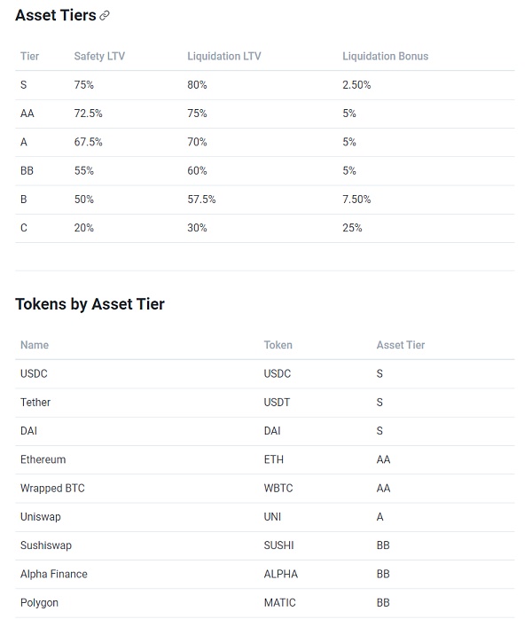Image resolution: width=532 pixels, height=619 pixels.
Task: Click the Name column header
Action: tap(35, 345)
